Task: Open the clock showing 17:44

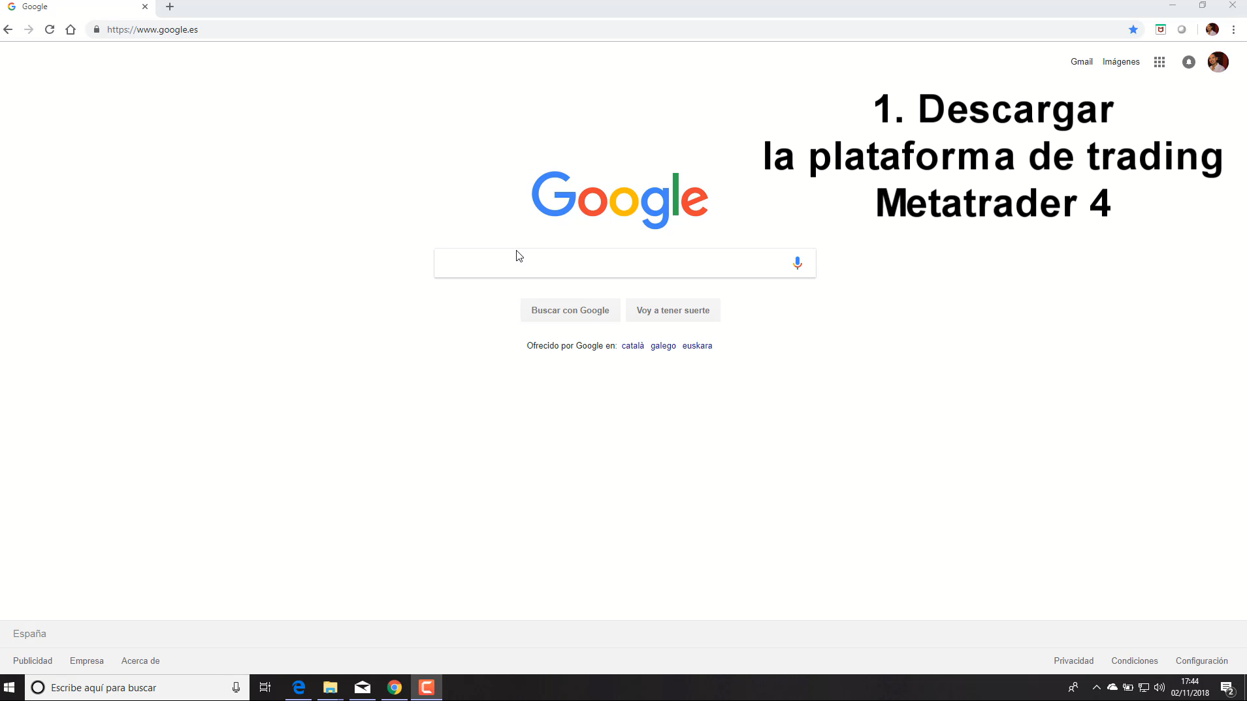Action: (x=1190, y=687)
